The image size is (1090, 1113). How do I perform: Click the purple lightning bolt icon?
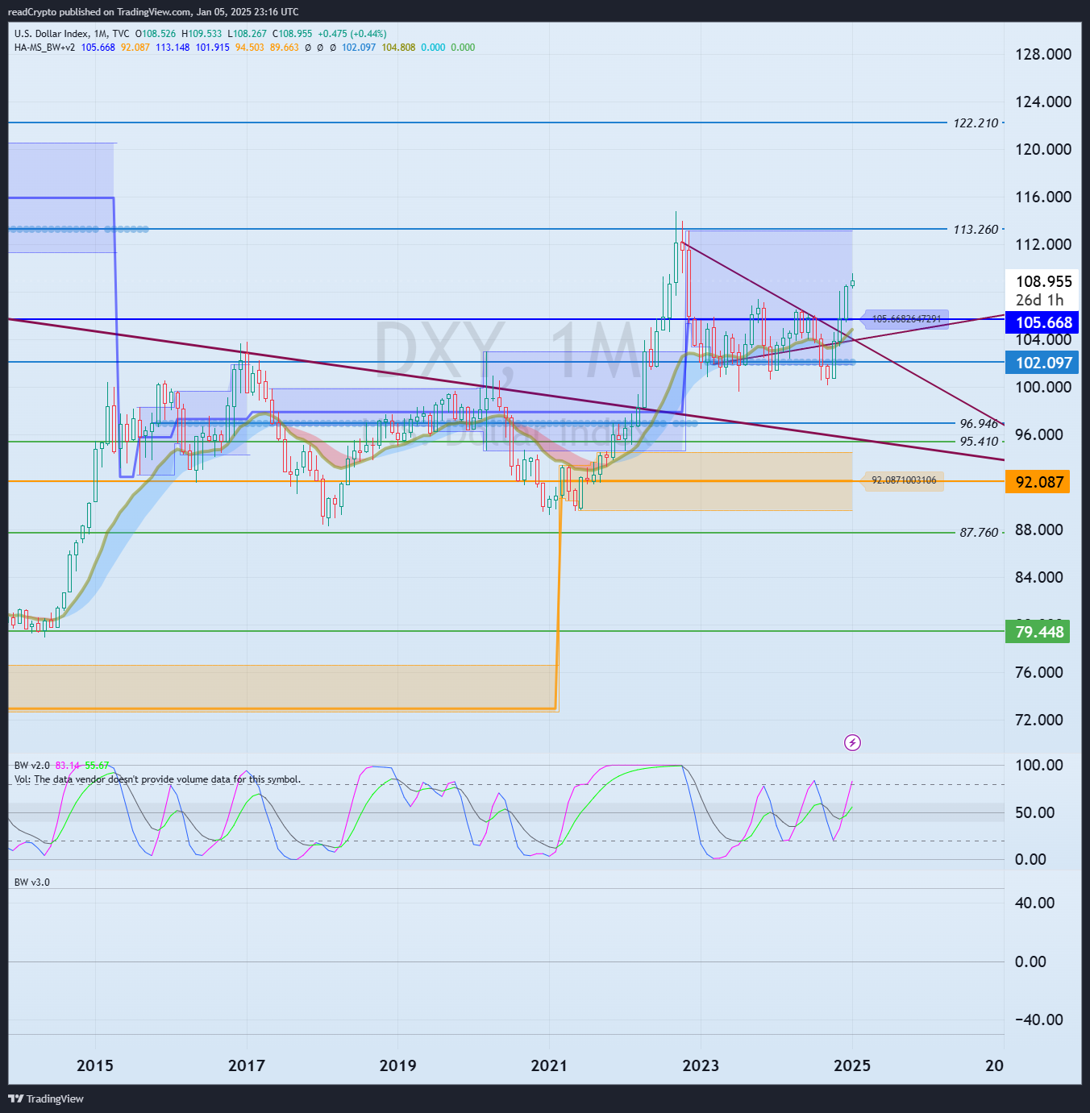pyautogui.click(x=852, y=742)
